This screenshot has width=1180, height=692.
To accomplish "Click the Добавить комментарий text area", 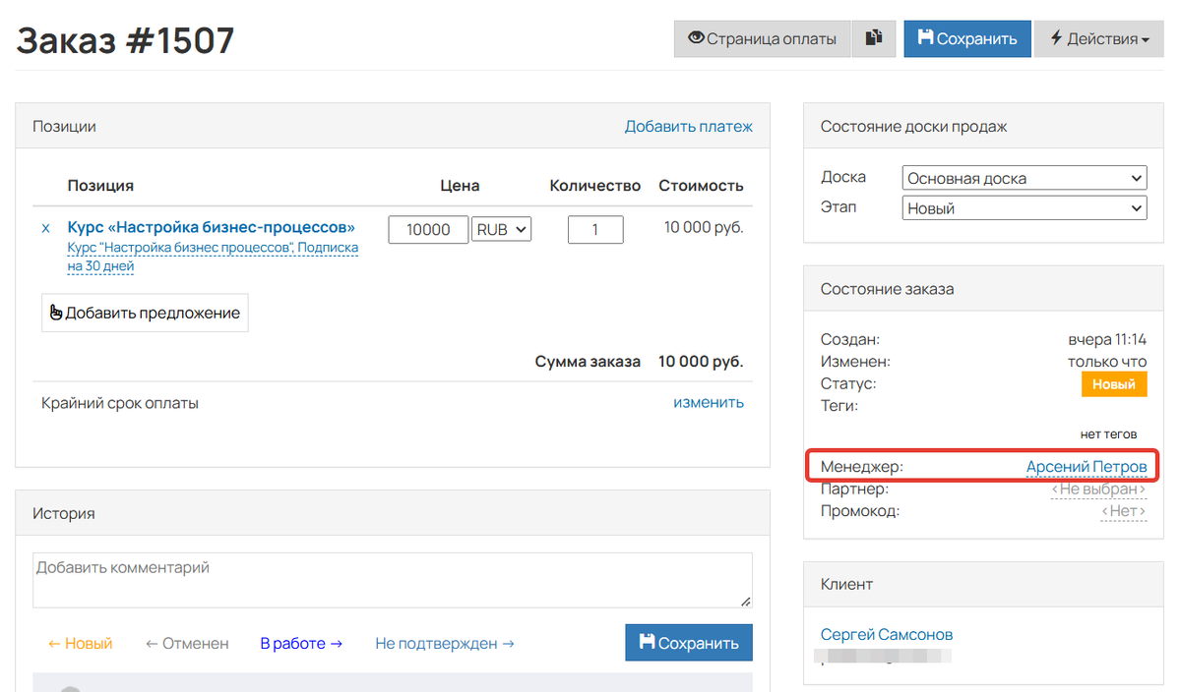I will coord(392,580).
